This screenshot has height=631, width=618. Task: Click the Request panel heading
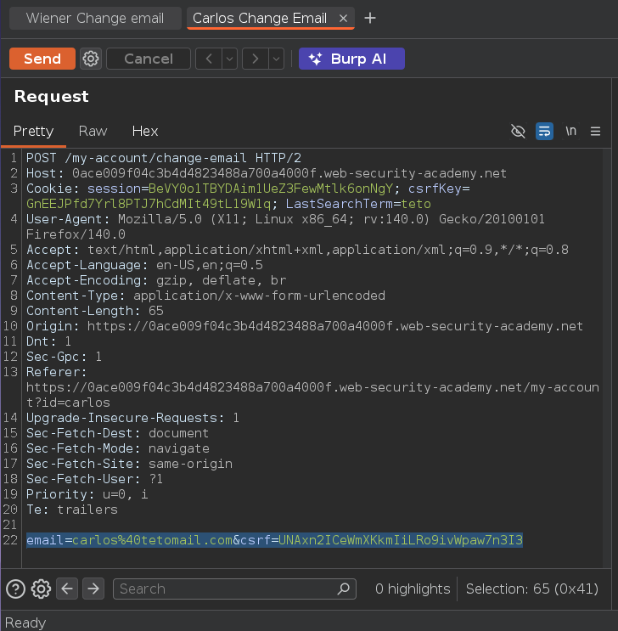point(52,97)
